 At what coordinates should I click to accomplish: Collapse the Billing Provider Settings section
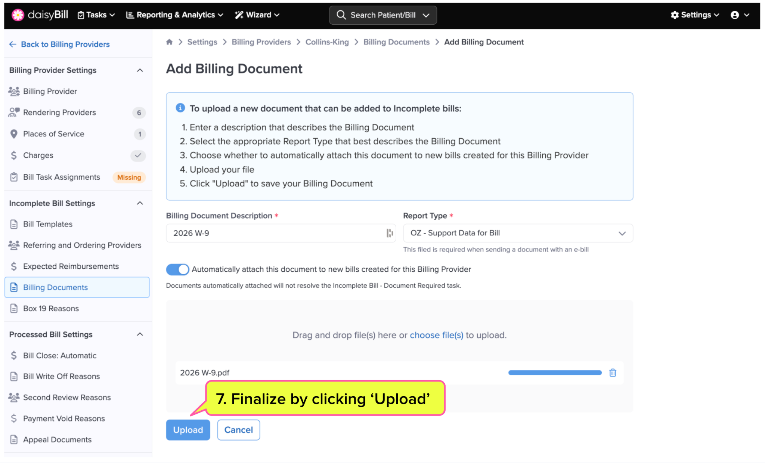pos(140,70)
